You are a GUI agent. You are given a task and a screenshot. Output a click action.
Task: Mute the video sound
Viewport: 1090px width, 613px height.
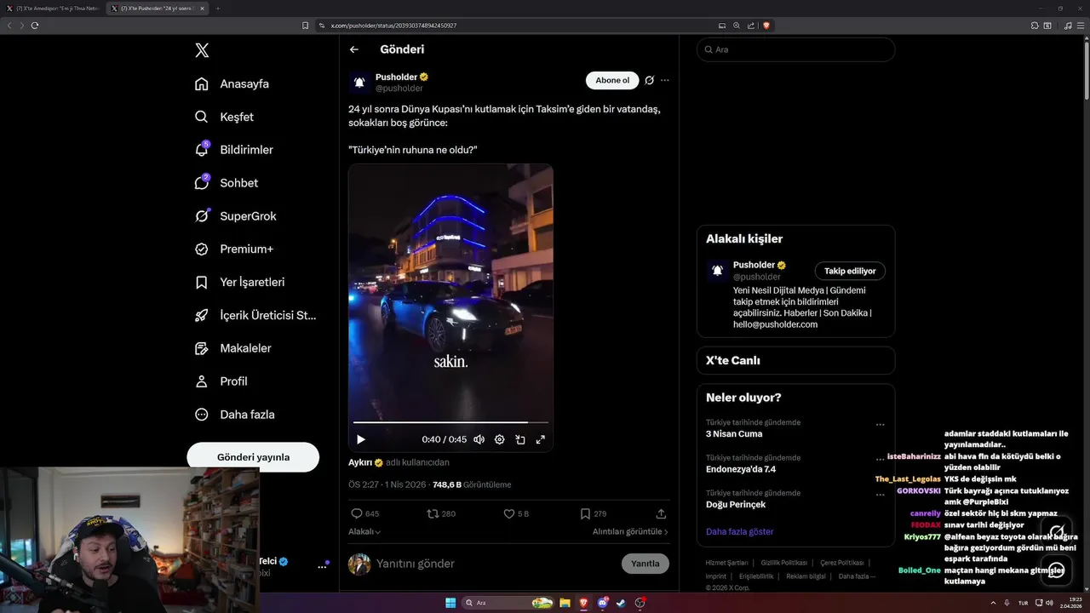click(479, 439)
